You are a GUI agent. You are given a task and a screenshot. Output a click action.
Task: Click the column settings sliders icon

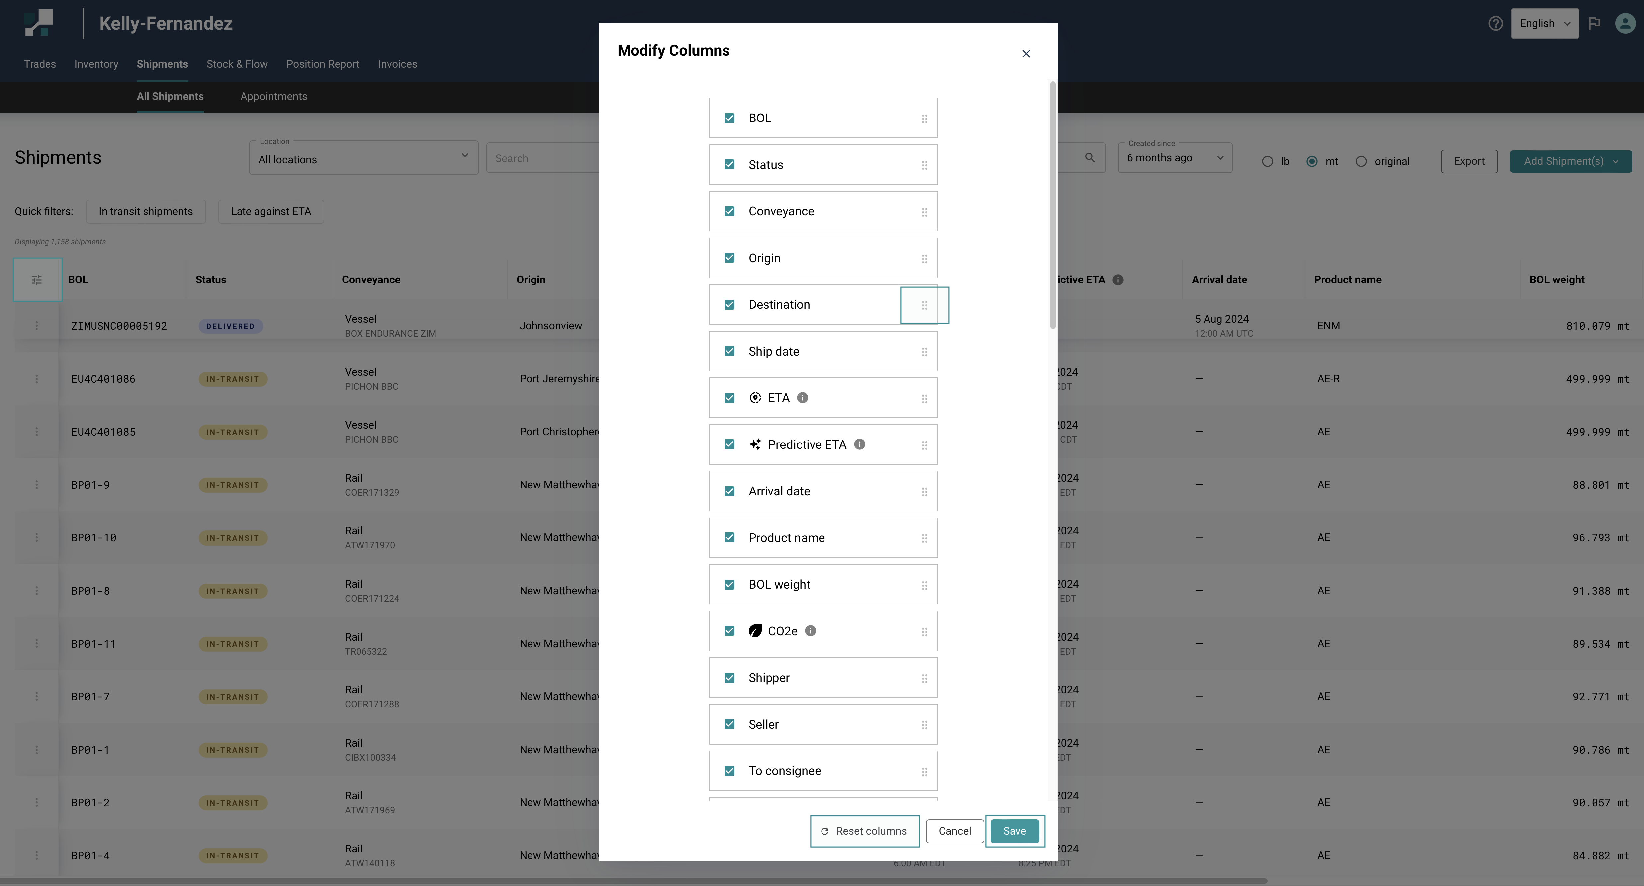click(x=37, y=280)
